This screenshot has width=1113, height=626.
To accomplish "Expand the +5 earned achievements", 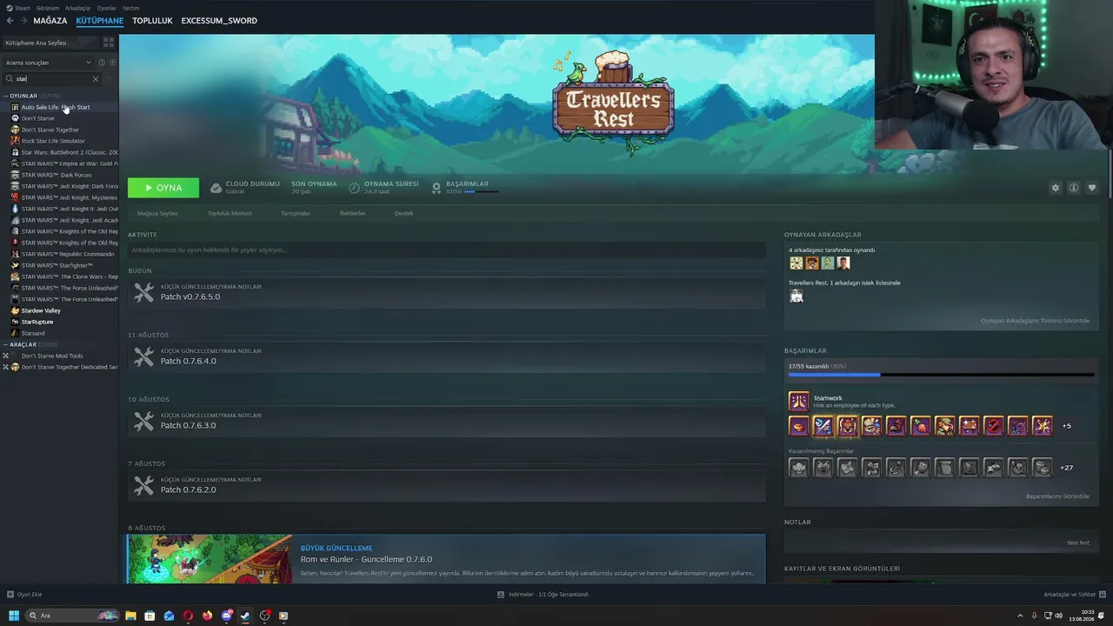I will (x=1067, y=426).
